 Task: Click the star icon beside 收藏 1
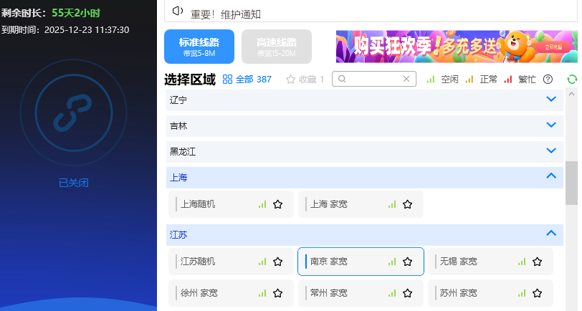point(290,80)
